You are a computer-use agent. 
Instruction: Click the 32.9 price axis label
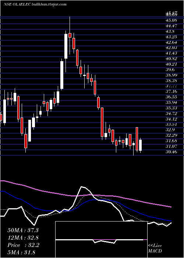(170, 130)
